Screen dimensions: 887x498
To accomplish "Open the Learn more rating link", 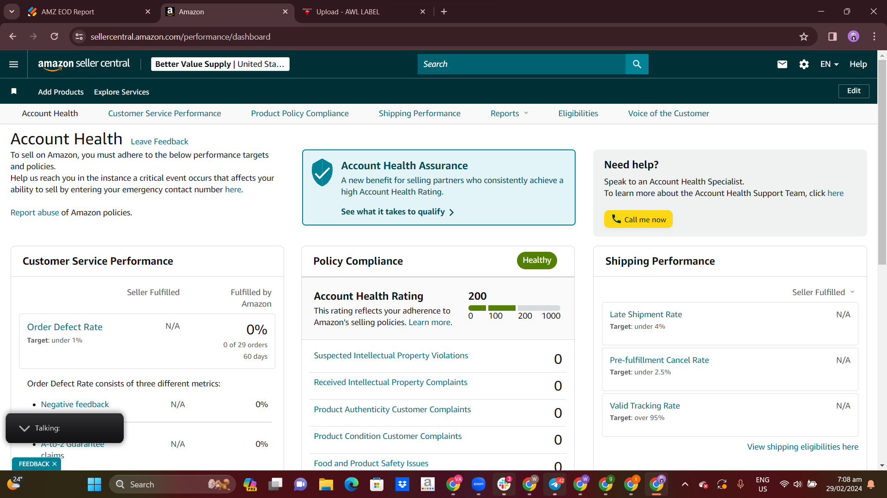I will pyautogui.click(x=429, y=322).
